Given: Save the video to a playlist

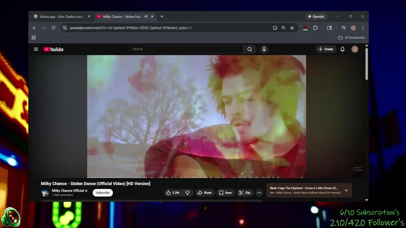Looking at the screenshot, I should (225, 193).
